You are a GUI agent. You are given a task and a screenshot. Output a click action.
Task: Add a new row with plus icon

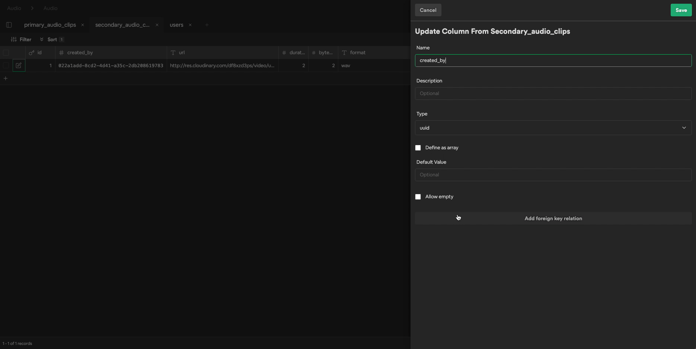point(6,78)
